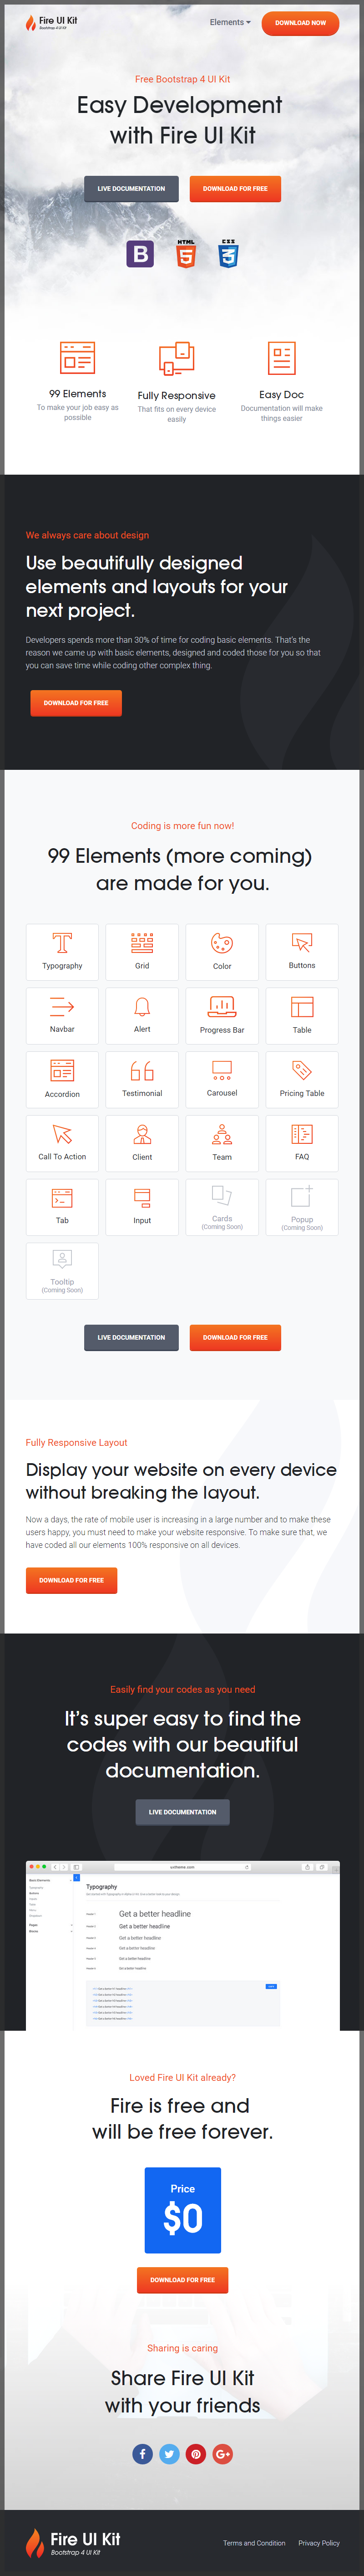Open the Typography element card
This screenshot has height=2576, width=364.
pyautogui.click(x=62, y=951)
